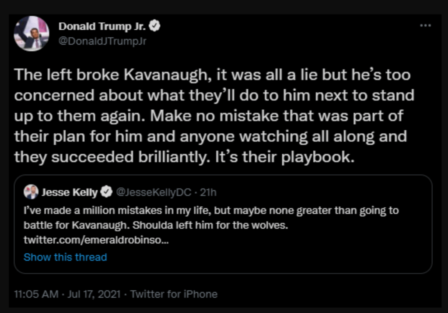The width and height of the screenshot is (448, 313).
Task: Expand with Show this thread
Action: pyautogui.click(x=65, y=257)
